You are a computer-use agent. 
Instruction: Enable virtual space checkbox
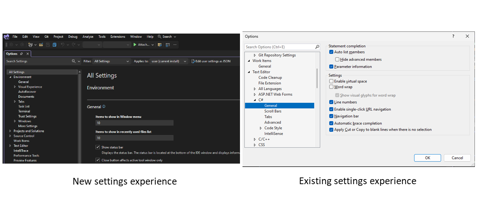[331, 81]
